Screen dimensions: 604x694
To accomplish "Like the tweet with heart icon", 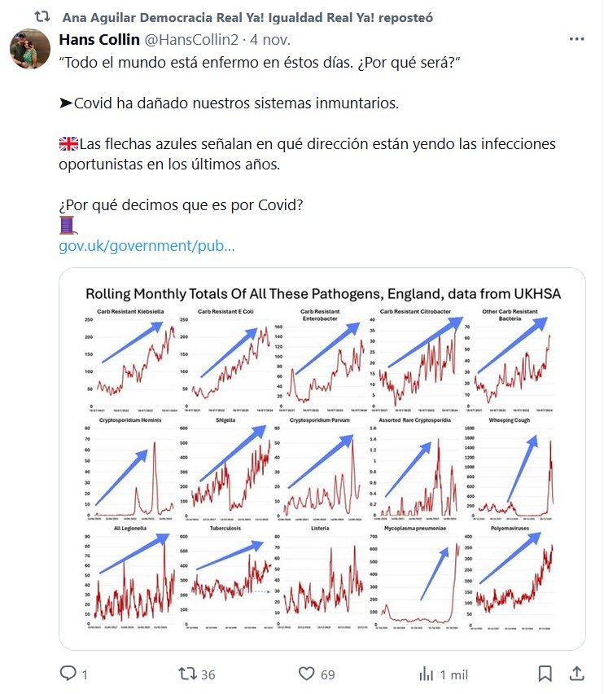I will tap(307, 674).
